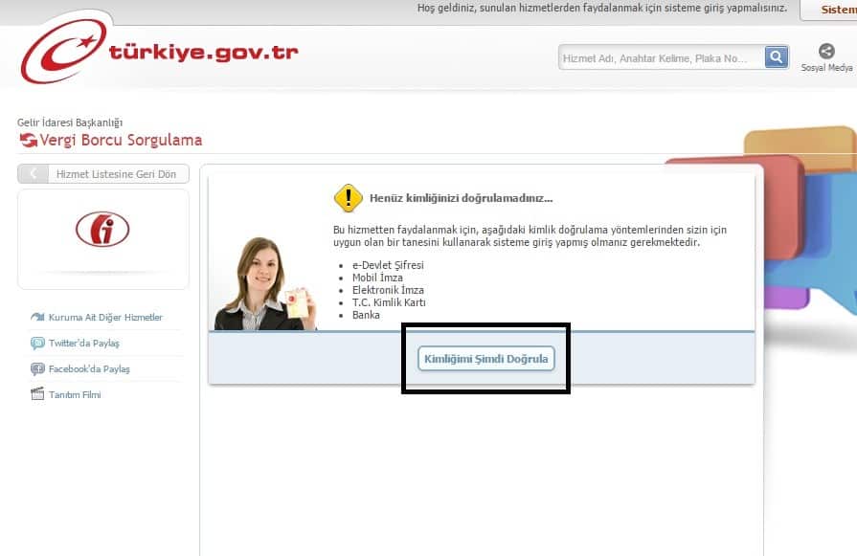The height and width of the screenshot is (556, 857).
Task: Click the Twitter'da Paylaş speech bubble icon
Action: 36,343
